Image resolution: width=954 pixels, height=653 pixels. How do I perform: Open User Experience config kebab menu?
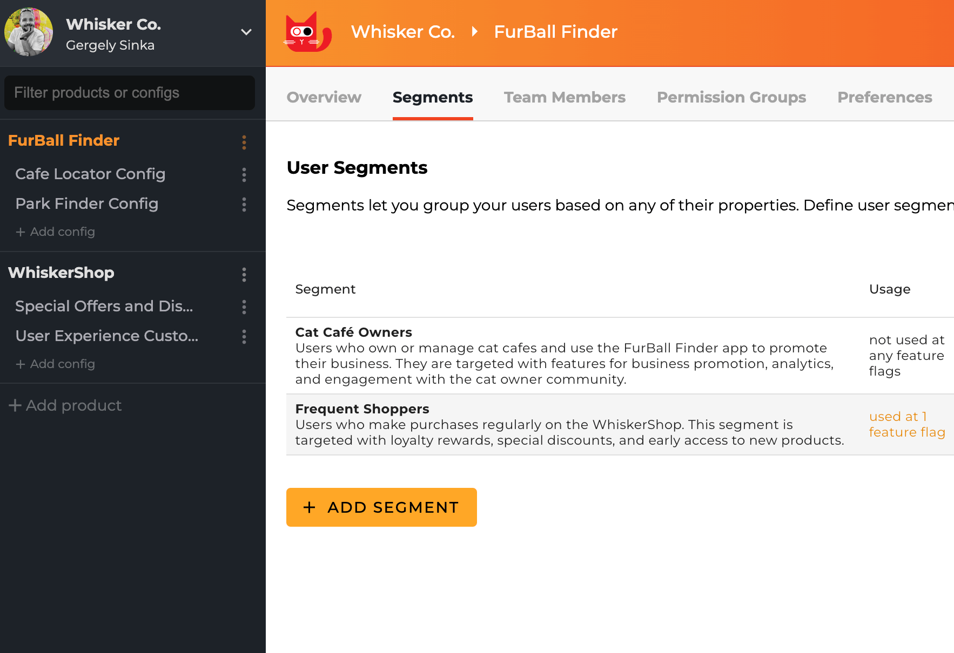click(244, 336)
